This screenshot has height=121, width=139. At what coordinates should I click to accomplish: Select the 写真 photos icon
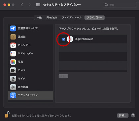(x=13, y=62)
